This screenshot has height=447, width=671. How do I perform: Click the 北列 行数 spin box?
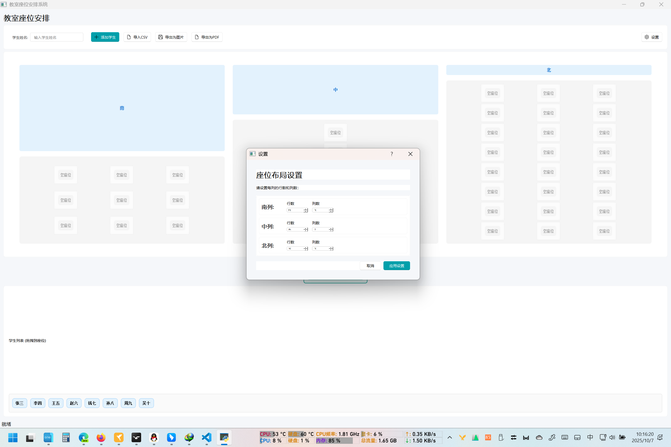295,249
